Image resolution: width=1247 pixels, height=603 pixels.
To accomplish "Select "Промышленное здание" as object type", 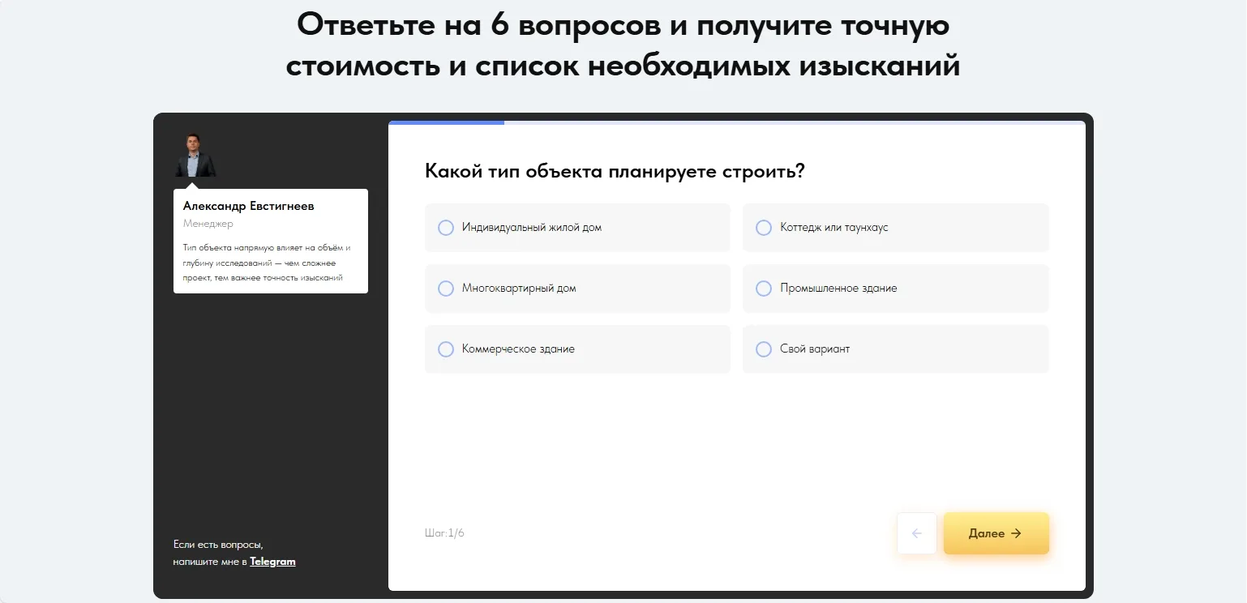I will pos(895,289).
